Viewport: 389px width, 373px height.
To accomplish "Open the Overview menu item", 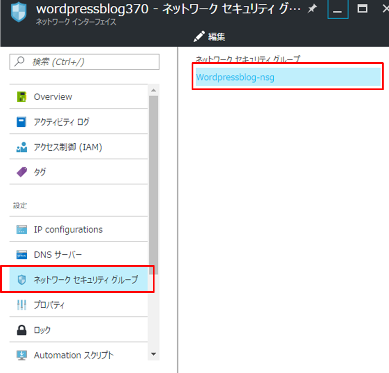I will click(x=79, y=97).
